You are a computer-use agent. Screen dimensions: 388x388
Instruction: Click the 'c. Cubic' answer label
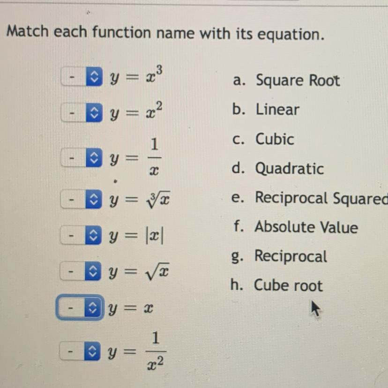(263, 139)
